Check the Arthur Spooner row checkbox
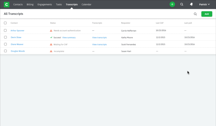Image resolution: width=216 pixels, height=126 pixels. coord(5,30)
